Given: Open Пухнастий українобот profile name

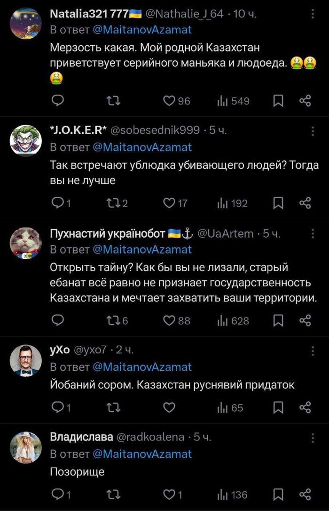Looking at the screenshot, I should click(107, 233).
